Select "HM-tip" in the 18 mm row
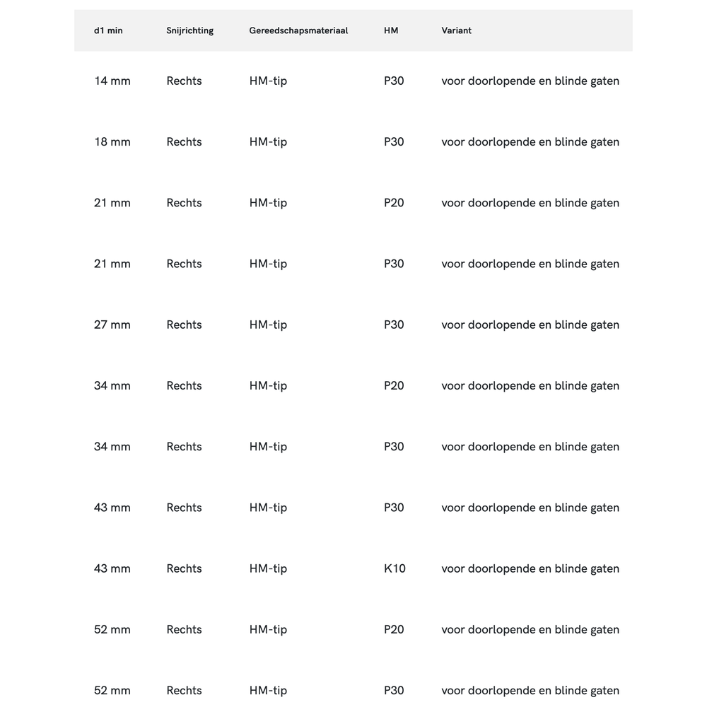707x707 pixels. tap(268, 141)
